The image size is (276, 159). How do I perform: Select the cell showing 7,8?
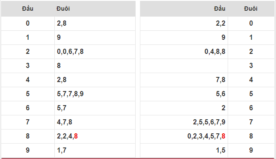click(184, 80)
